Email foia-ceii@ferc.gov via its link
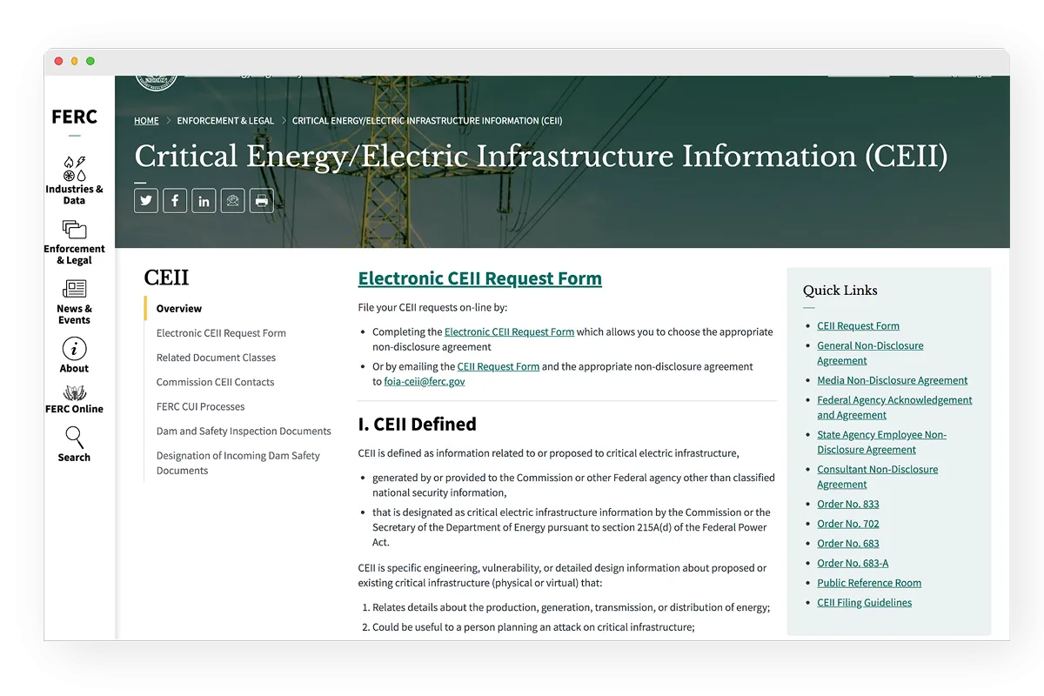The image size is (1044, 696). point(422,380)
